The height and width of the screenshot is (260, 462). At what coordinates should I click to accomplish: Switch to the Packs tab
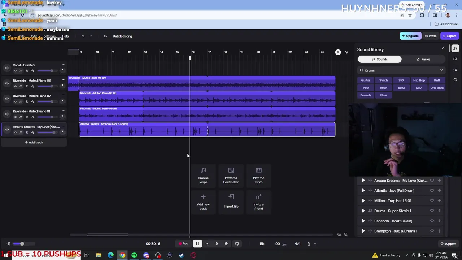[x=423, y=59]
